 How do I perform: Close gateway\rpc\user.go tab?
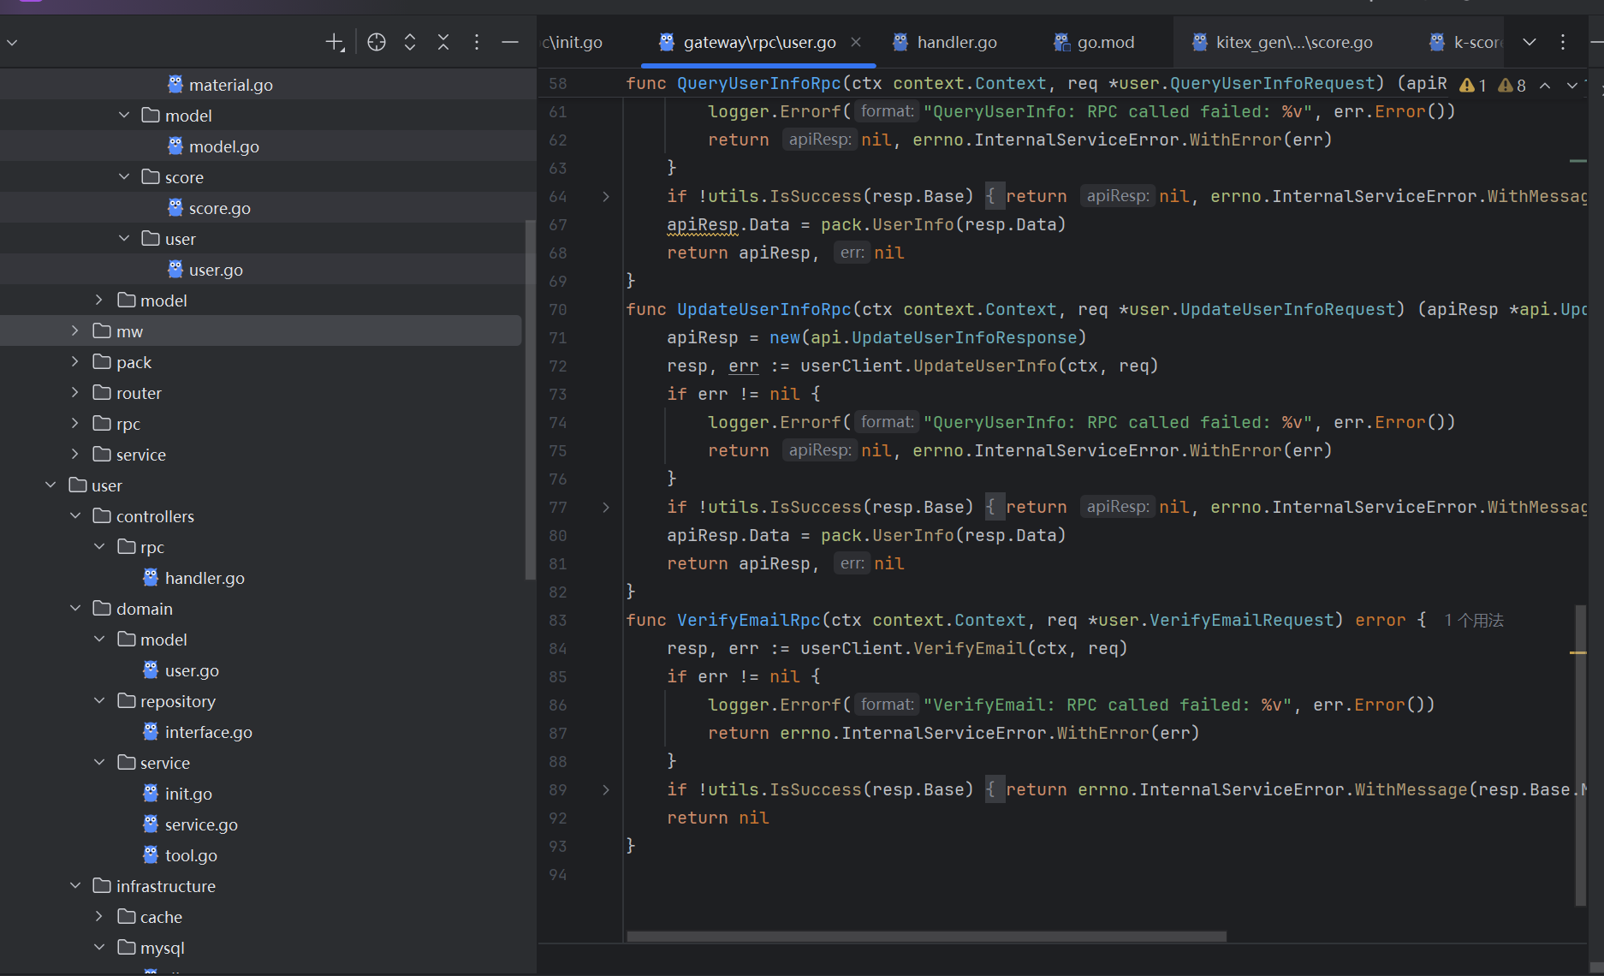pos(856,42)
